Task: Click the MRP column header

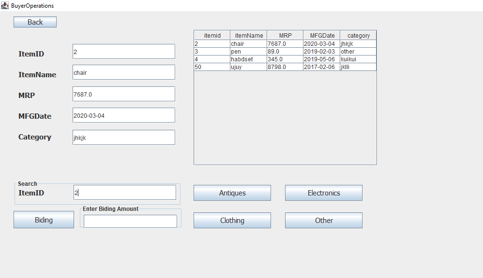Action: pos(285,35)
